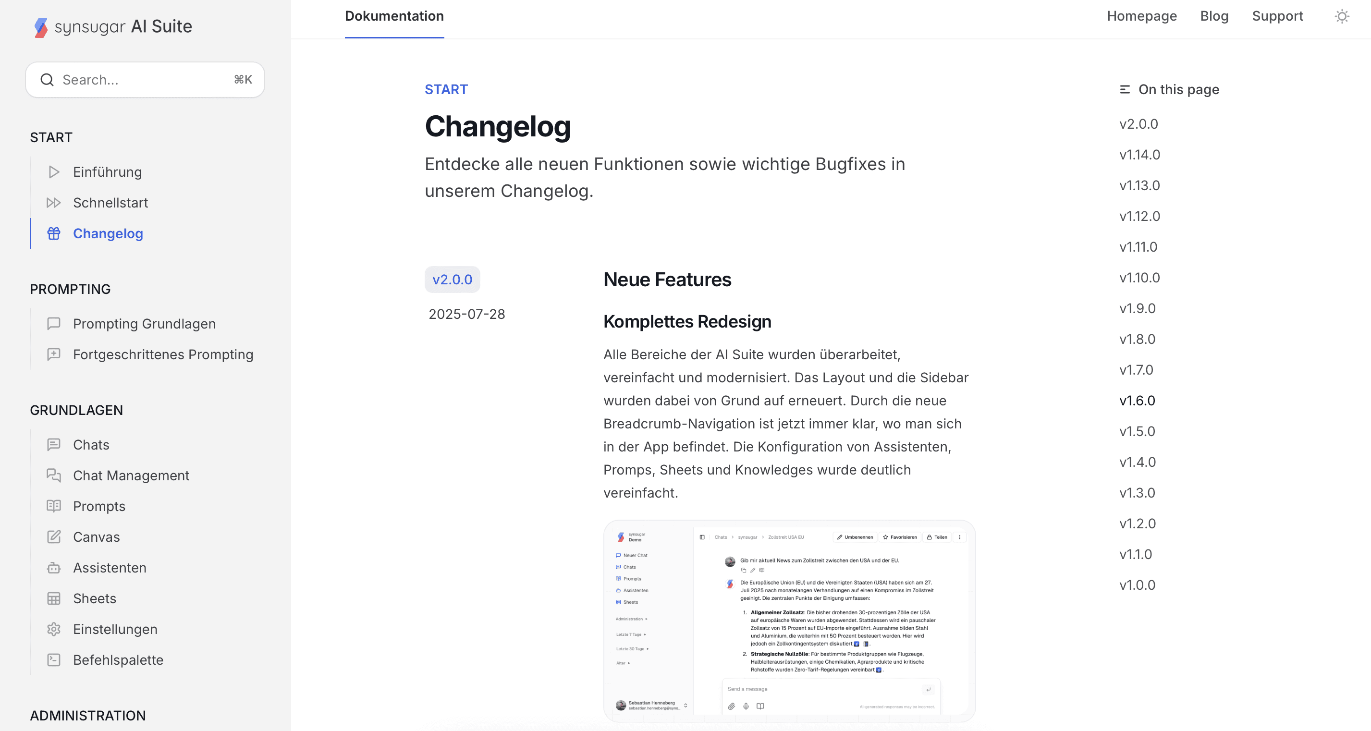This screenshot has width=1371, height=731.
Task: Jump to v1.14.0 in page outline
Action: (1139, 155)
